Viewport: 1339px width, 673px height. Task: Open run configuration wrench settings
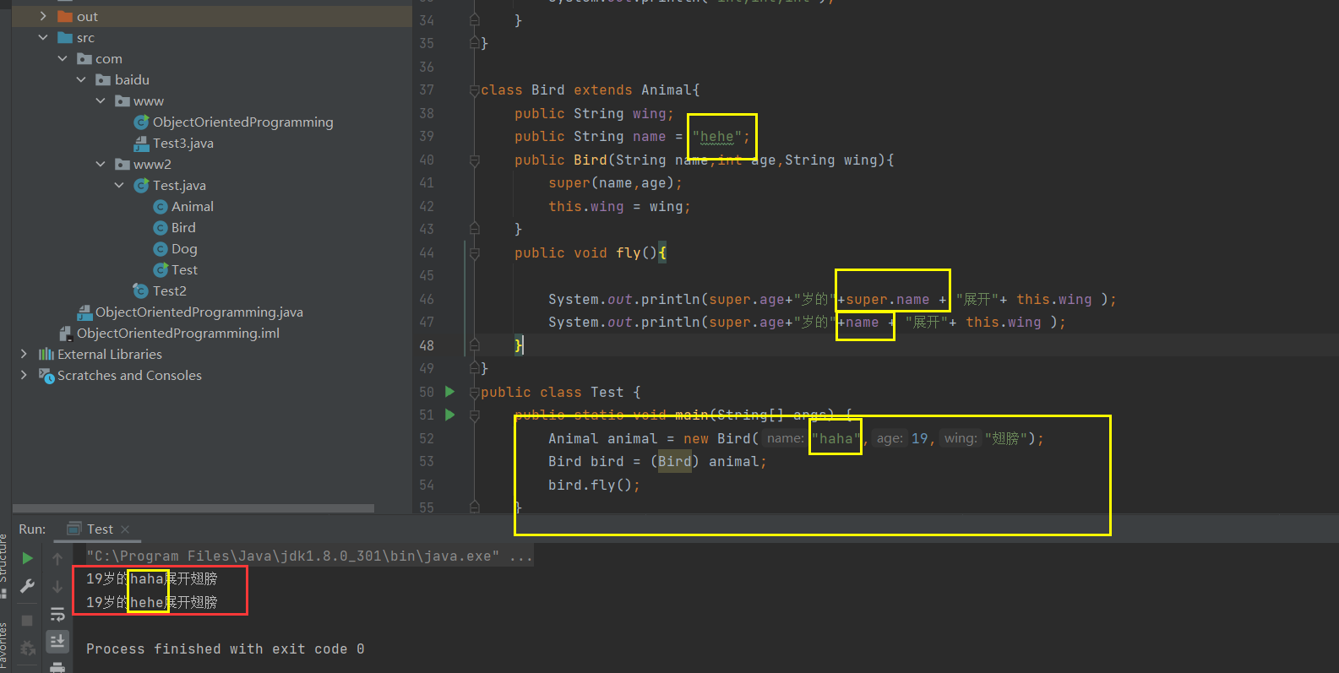[x=27, y=586]
